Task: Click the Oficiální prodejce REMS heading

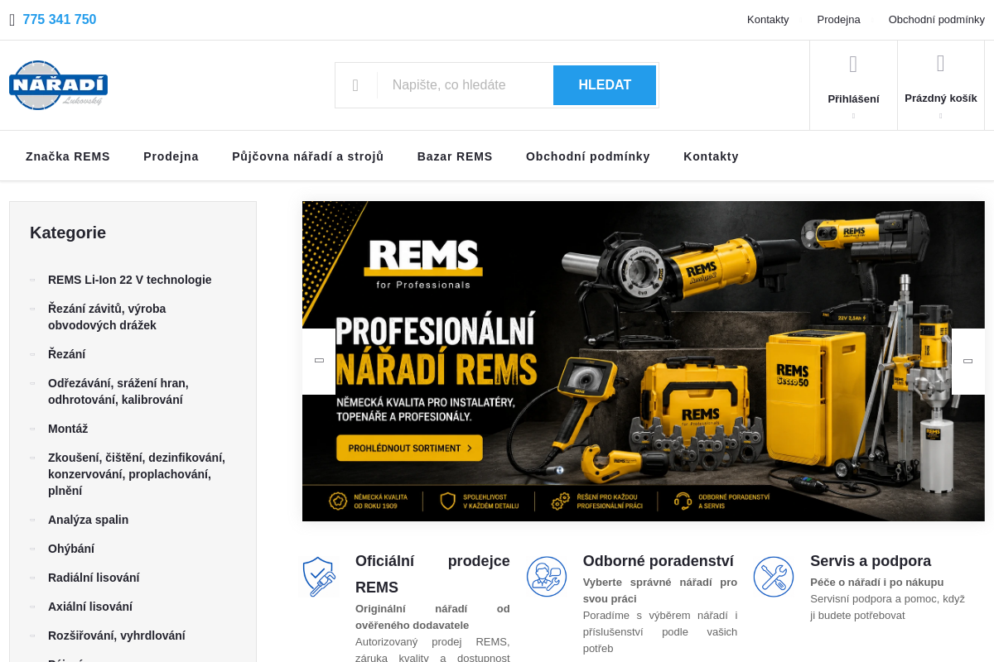Action: coord(432,574)
